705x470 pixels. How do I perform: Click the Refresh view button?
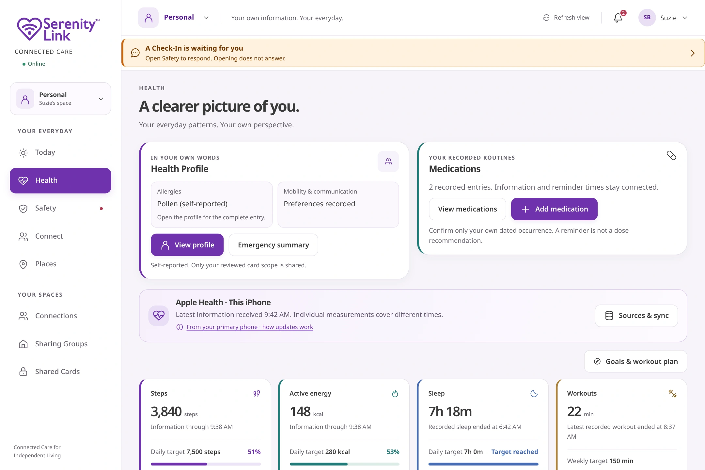(566, 18)
